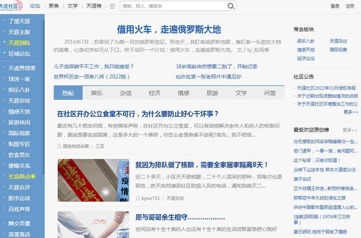This screenshot has width=361, height=238.
Task: Click user icon beside 孤独地自由着
Action: (x=59, y=147)
